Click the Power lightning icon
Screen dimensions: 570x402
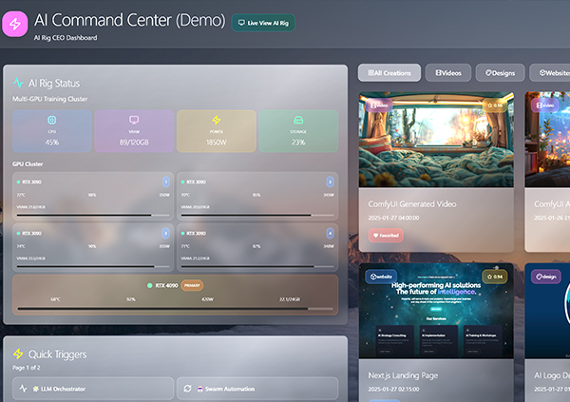(x=216, y=120)
